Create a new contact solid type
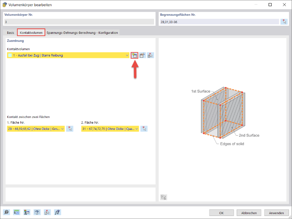The height and width of the screenshot is (219, 292). 134,55
